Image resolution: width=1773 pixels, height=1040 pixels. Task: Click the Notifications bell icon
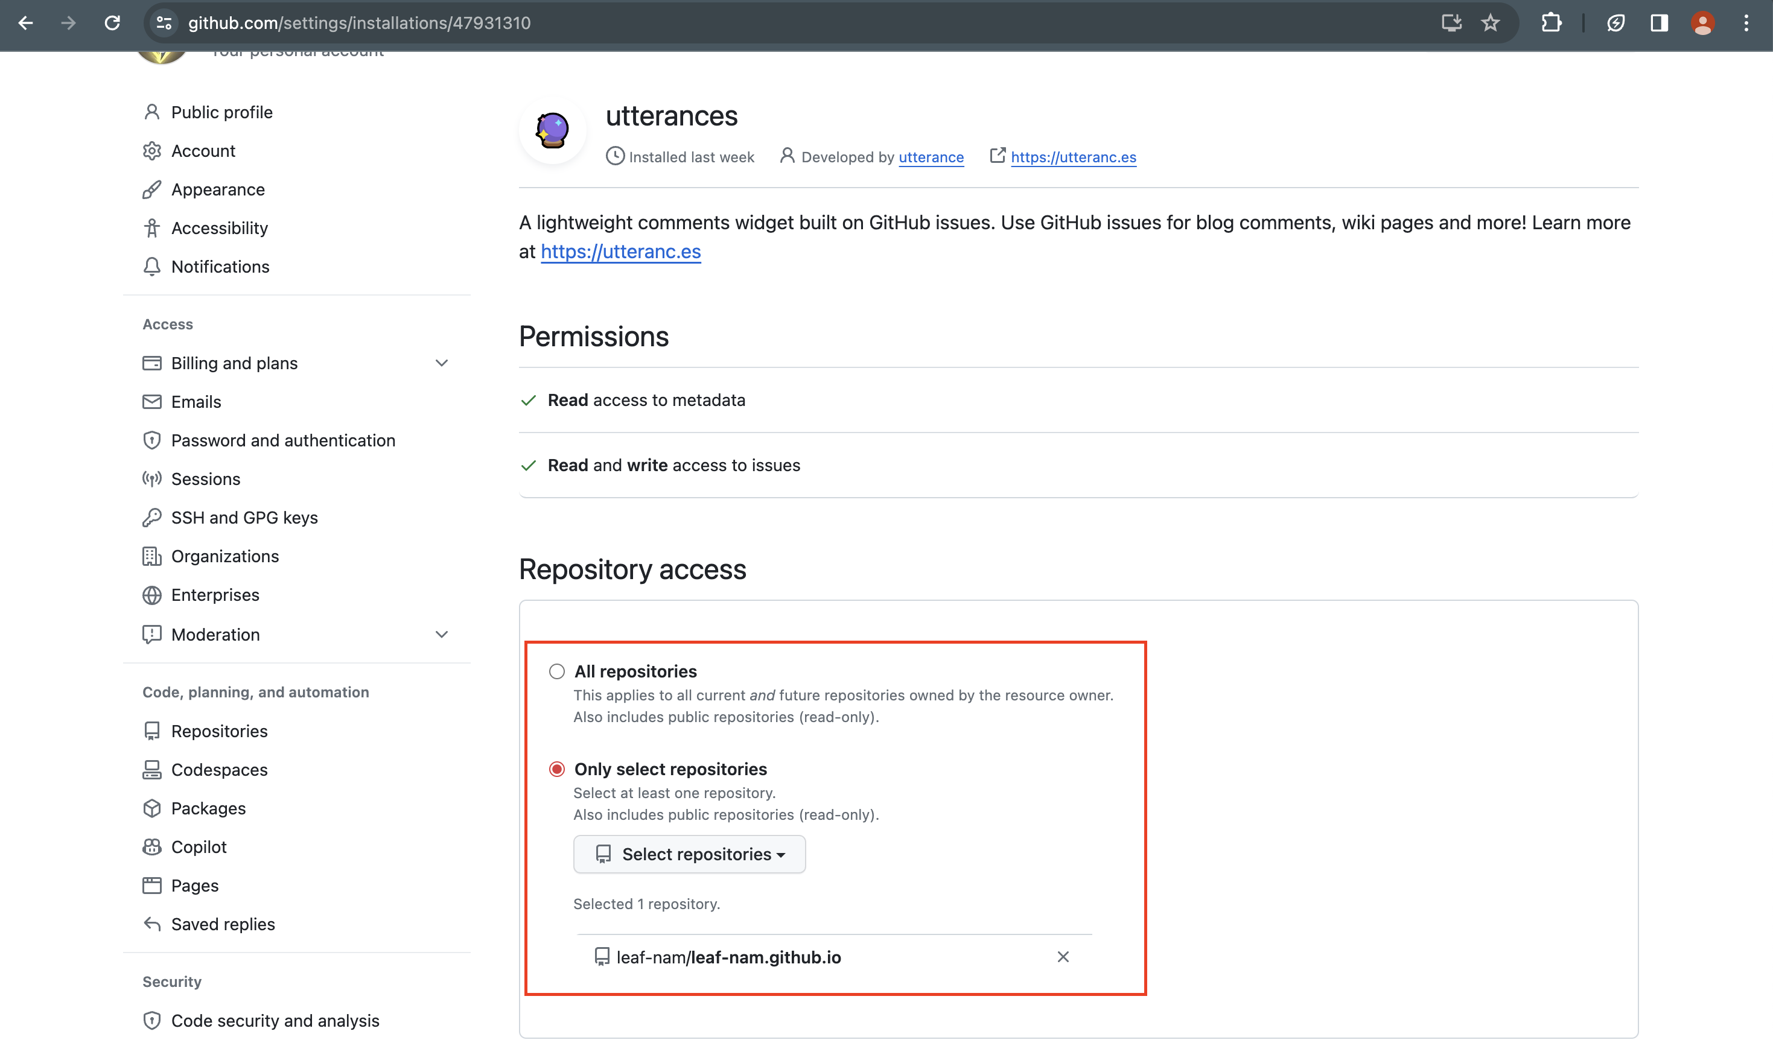coord(151,267)
